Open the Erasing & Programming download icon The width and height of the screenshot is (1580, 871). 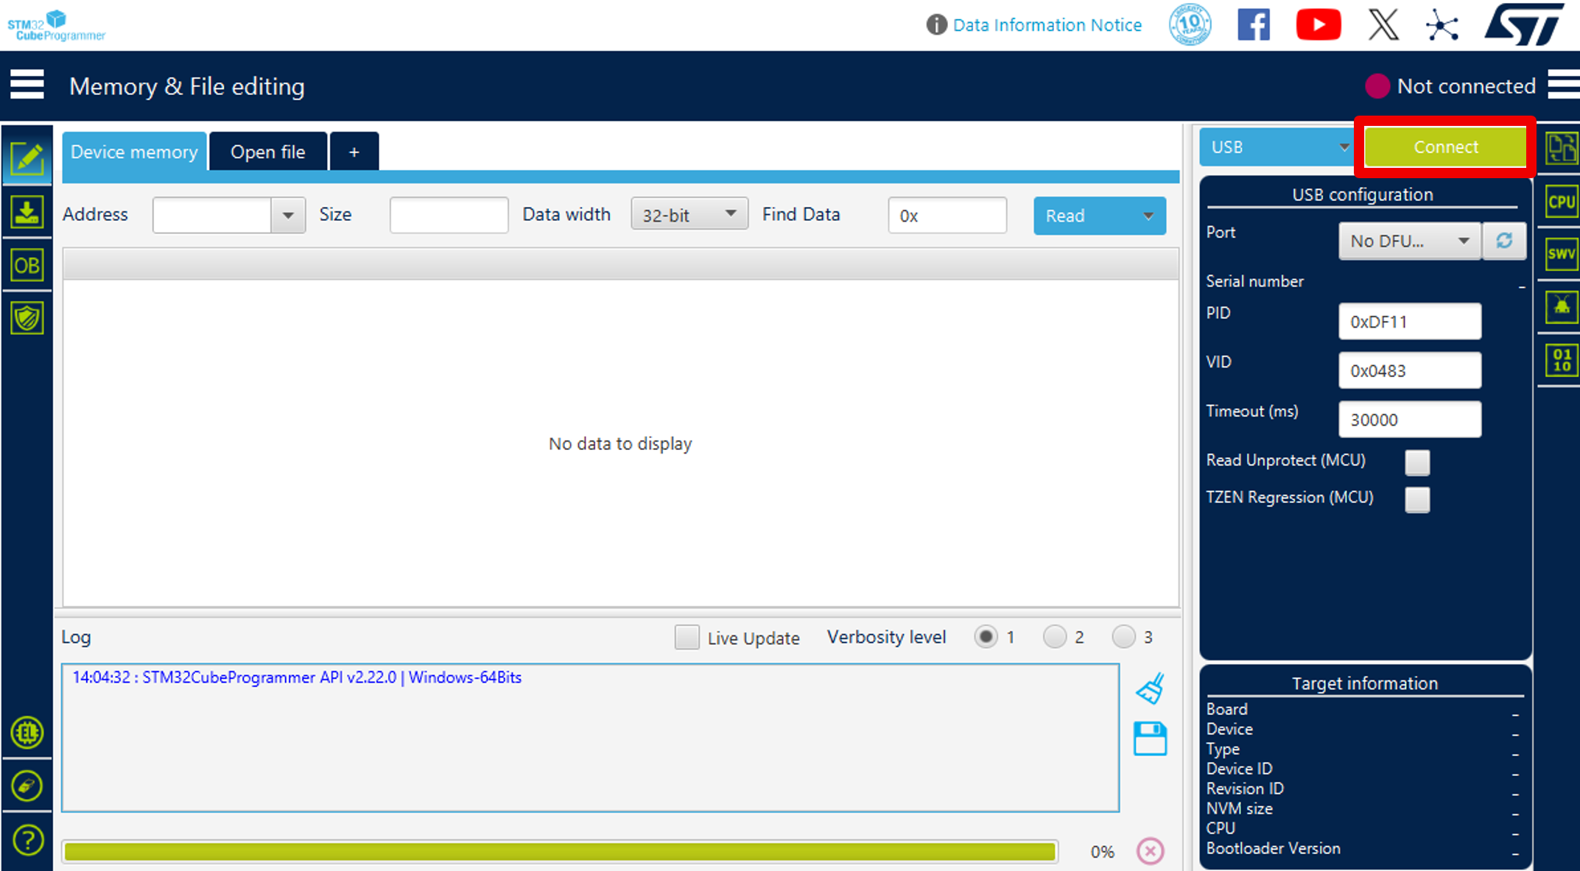pyautogui.click(x=27, y=212)
